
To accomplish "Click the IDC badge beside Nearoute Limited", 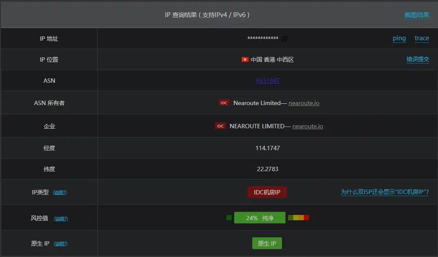I will [224, 103].
